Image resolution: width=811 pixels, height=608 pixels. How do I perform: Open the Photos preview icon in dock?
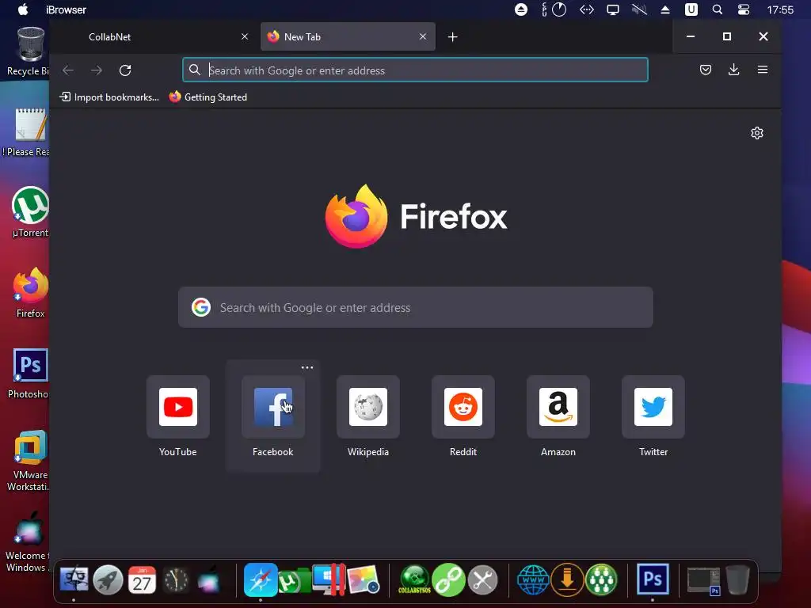363,579
